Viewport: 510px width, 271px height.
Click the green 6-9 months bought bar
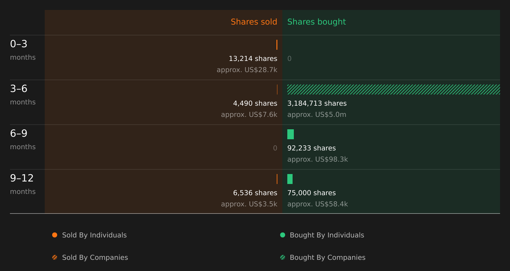coord(290,134)
